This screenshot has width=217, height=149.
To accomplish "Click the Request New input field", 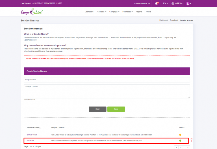I will pos(107,80).
